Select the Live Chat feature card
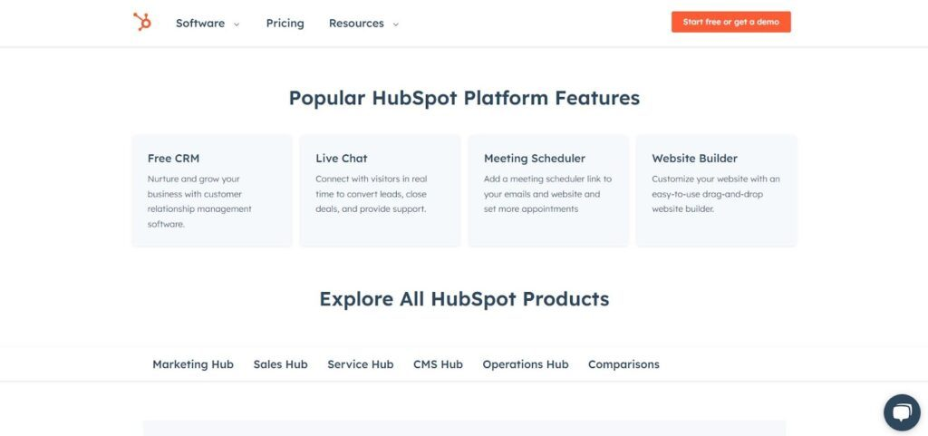Viewport: 928px width, 436px height. 380,190
